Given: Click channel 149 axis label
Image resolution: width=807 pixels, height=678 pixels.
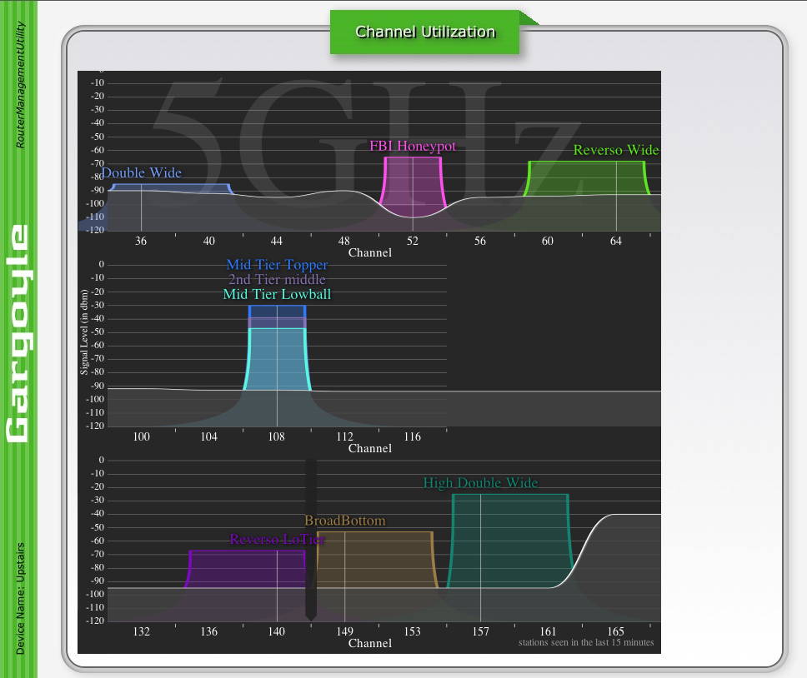Looking at the screenshot, I should 345,631.
